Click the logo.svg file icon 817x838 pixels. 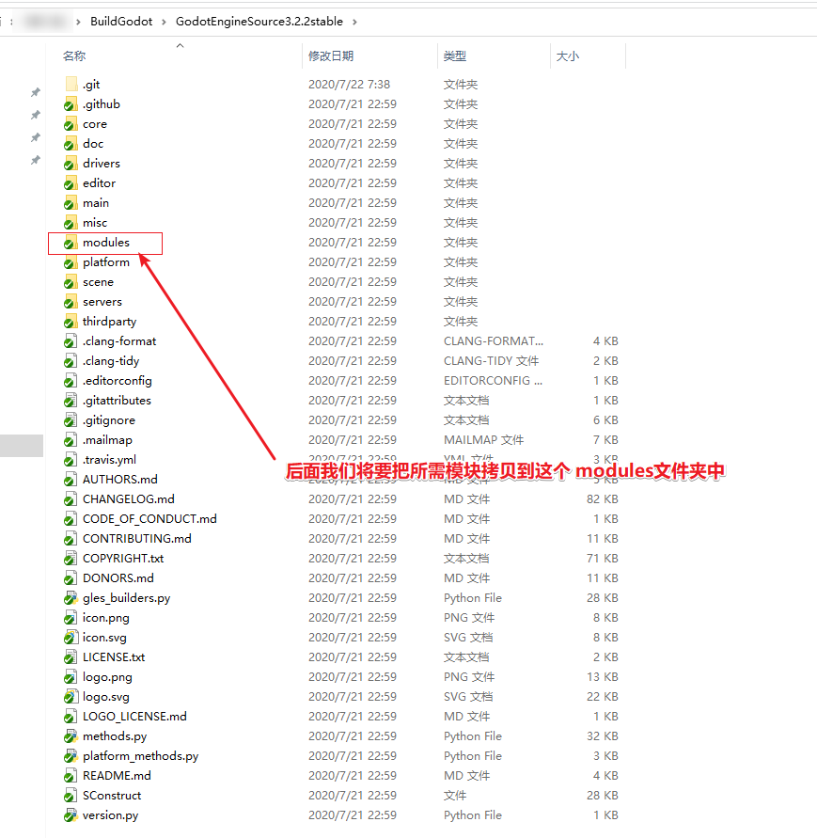tap(71, 696)
